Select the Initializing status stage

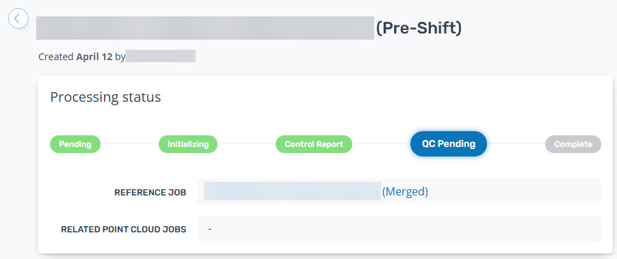(188, 144)
